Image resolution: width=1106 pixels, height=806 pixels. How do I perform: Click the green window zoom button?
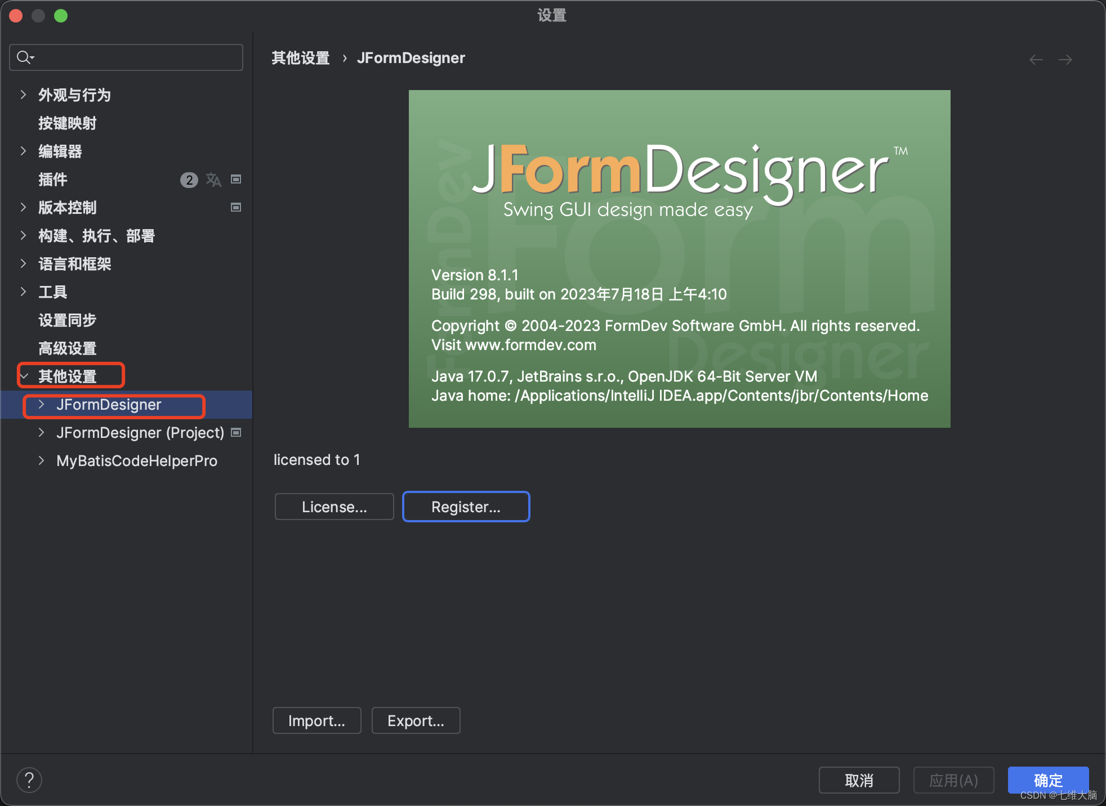[61, 16]
